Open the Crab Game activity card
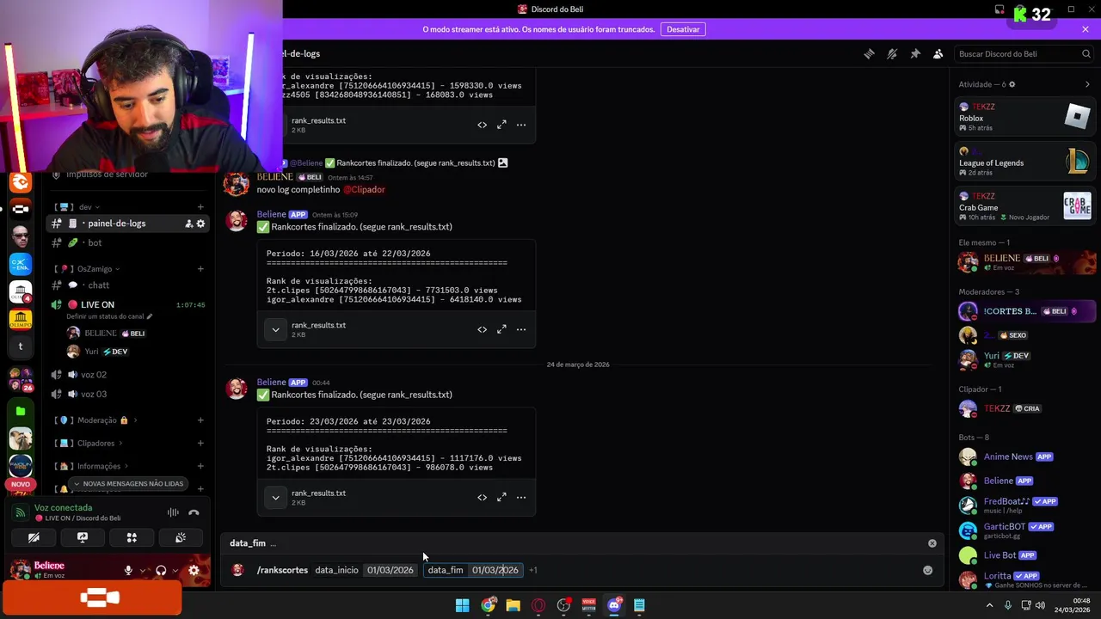Viewport: 1101px width, 619px height. pyautogui.click(x=1025, y=206)
